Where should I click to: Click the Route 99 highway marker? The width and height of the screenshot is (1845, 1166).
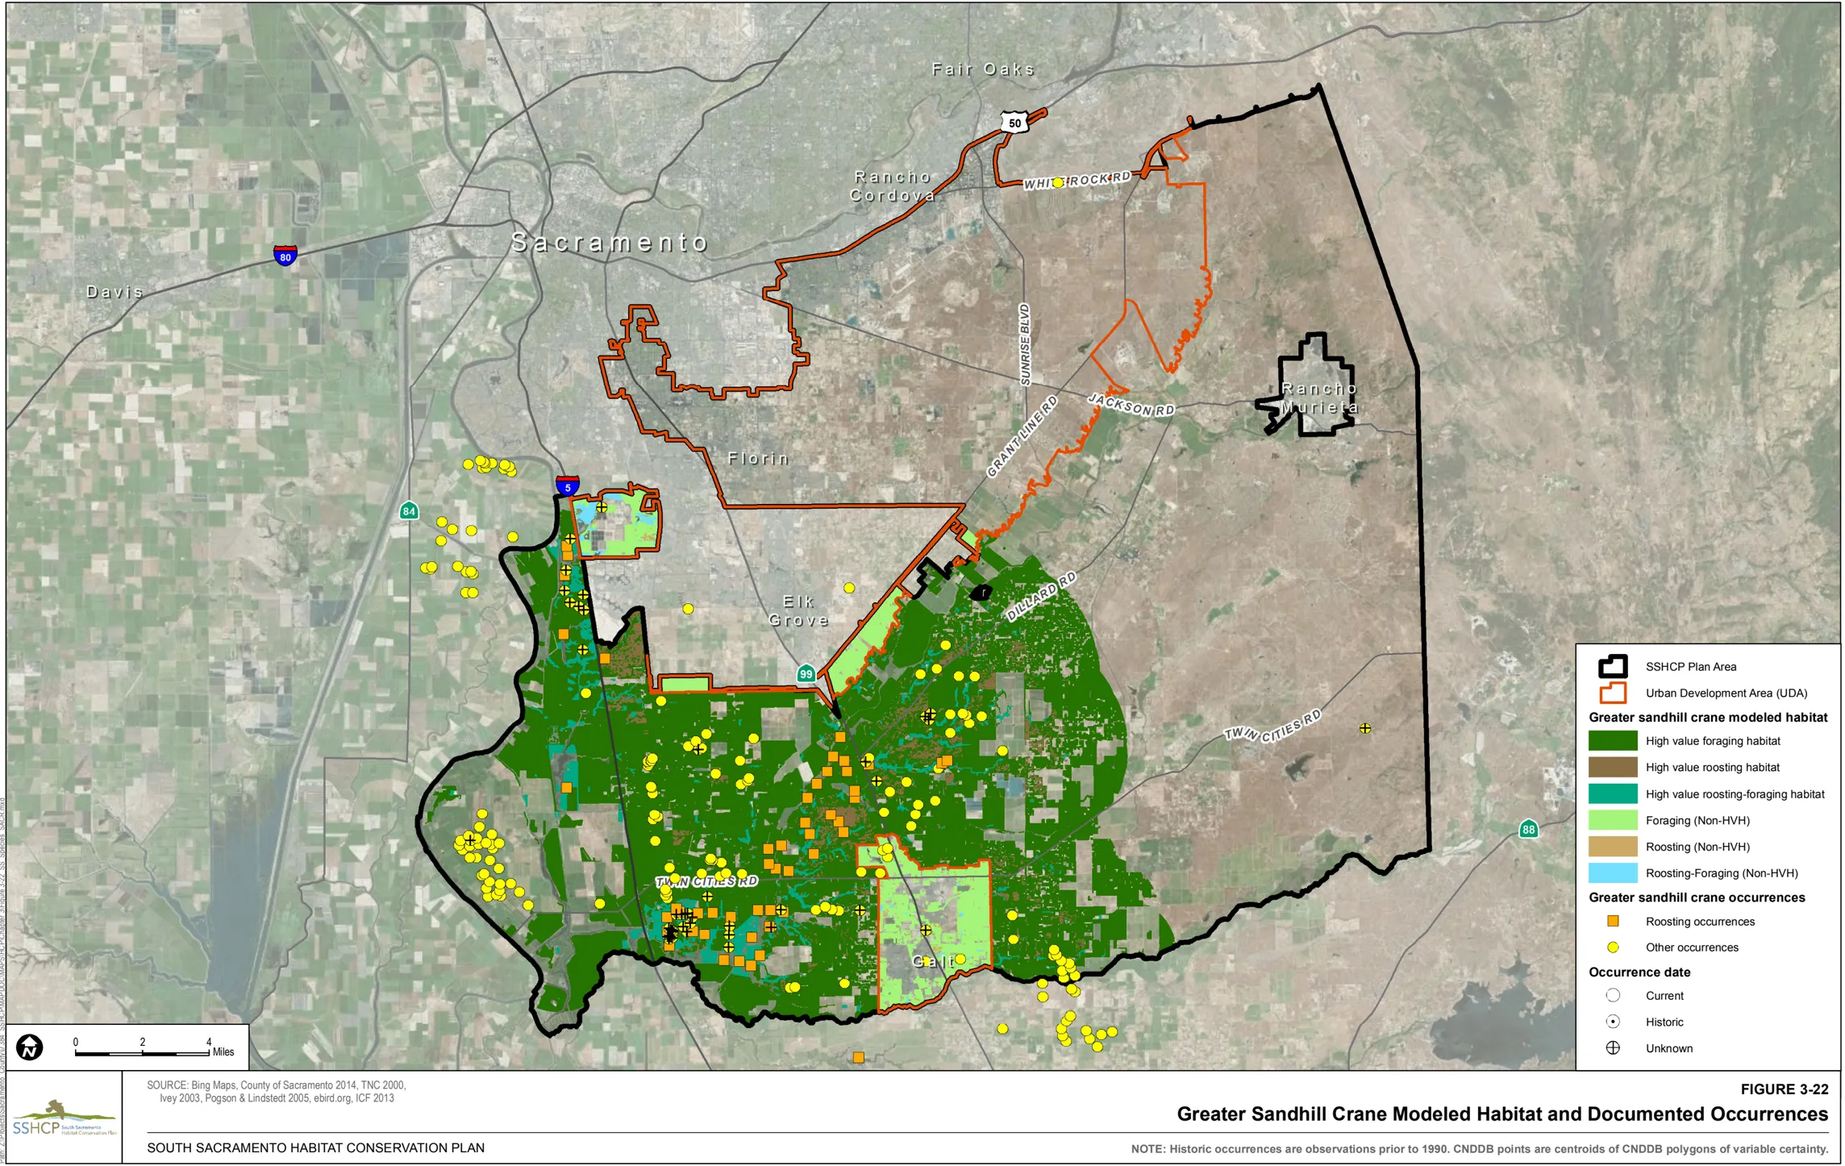(806, 674)
